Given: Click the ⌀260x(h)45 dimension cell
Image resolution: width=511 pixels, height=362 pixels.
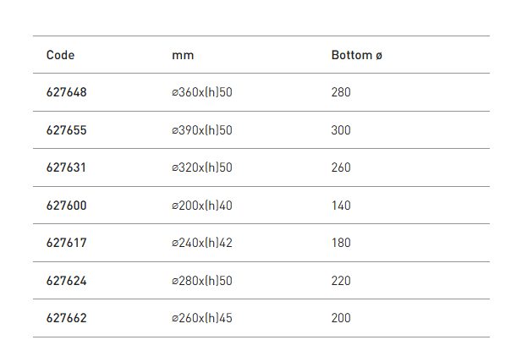Looking at the screenshot, I should (201, 318).
